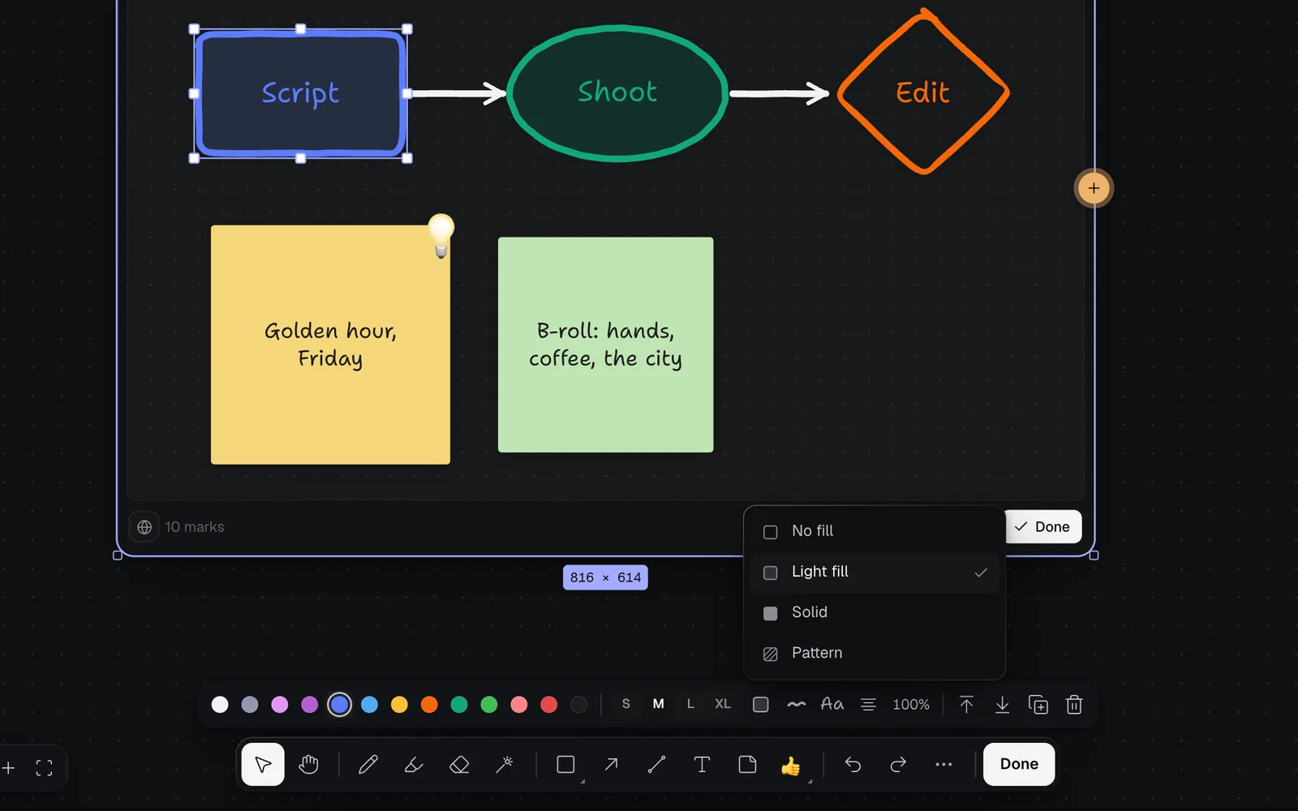Select the text tool

click(702, 765)
